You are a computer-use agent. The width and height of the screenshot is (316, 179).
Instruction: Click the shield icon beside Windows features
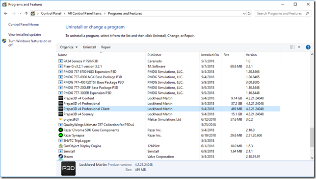click(x=4, y=41)
